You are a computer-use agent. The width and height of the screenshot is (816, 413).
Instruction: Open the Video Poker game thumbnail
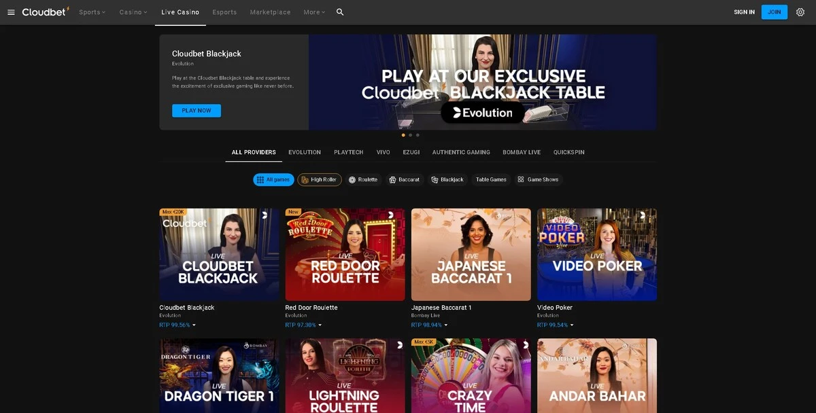point(597,254)
